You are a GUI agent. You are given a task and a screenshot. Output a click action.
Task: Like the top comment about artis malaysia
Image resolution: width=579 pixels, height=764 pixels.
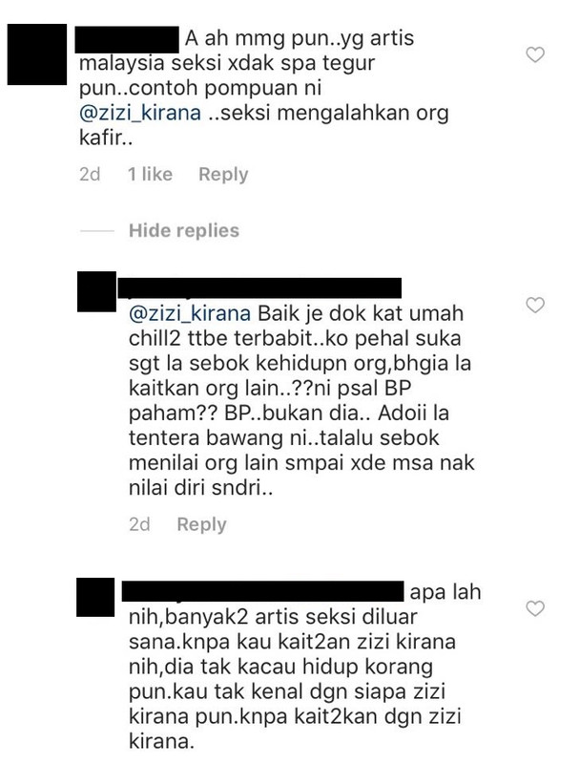(x=535, y=54)
